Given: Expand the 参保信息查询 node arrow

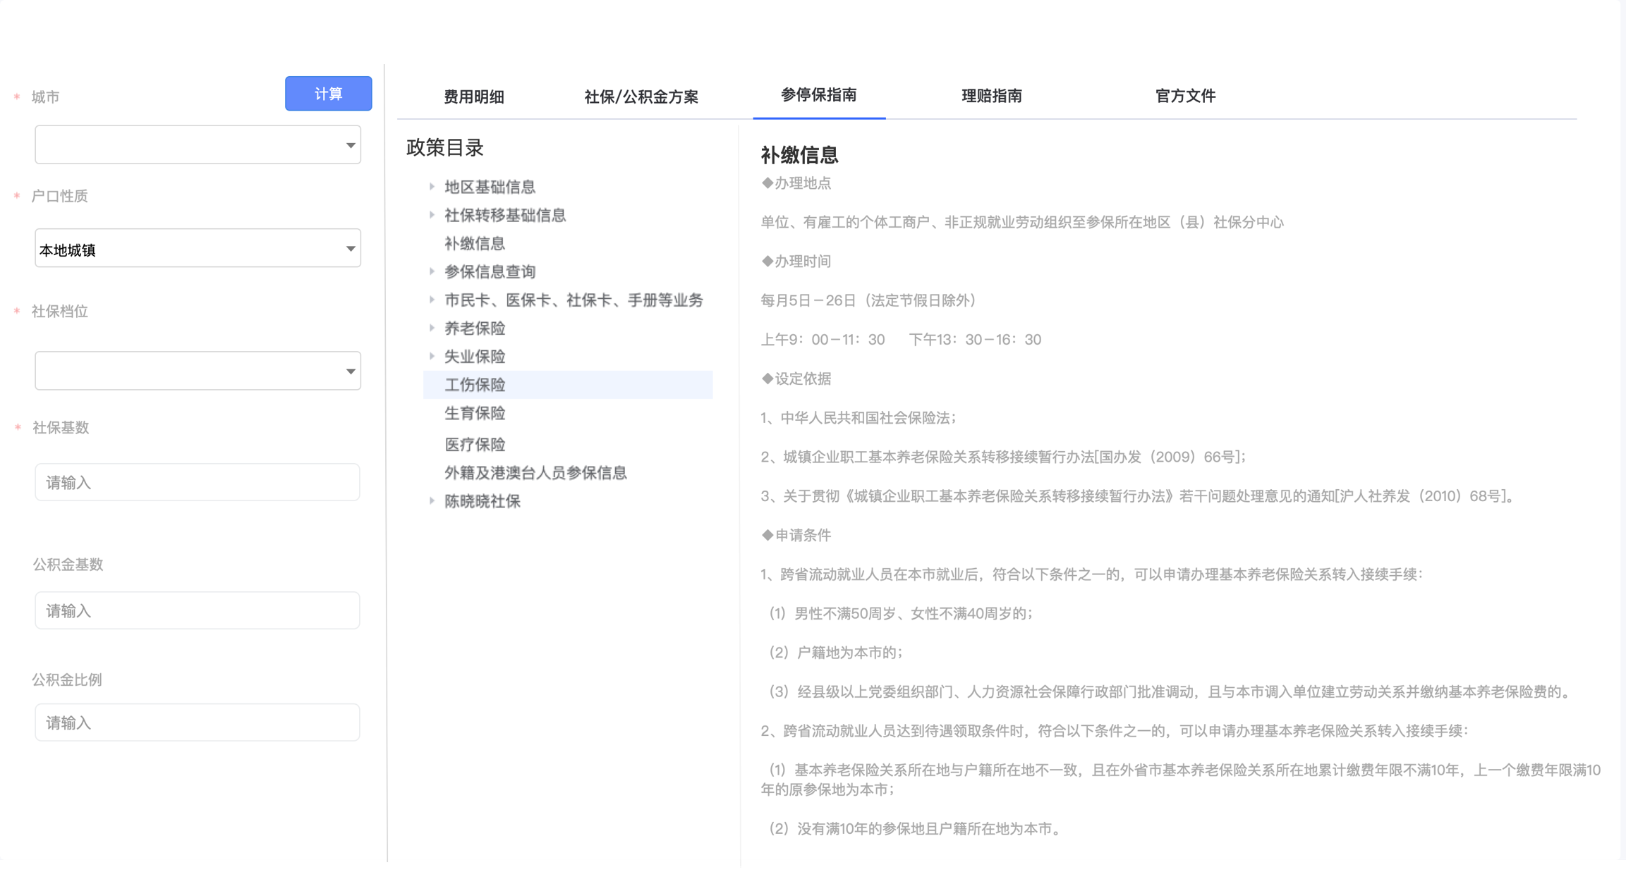Looking at the screenshot, I should (432, 271).
